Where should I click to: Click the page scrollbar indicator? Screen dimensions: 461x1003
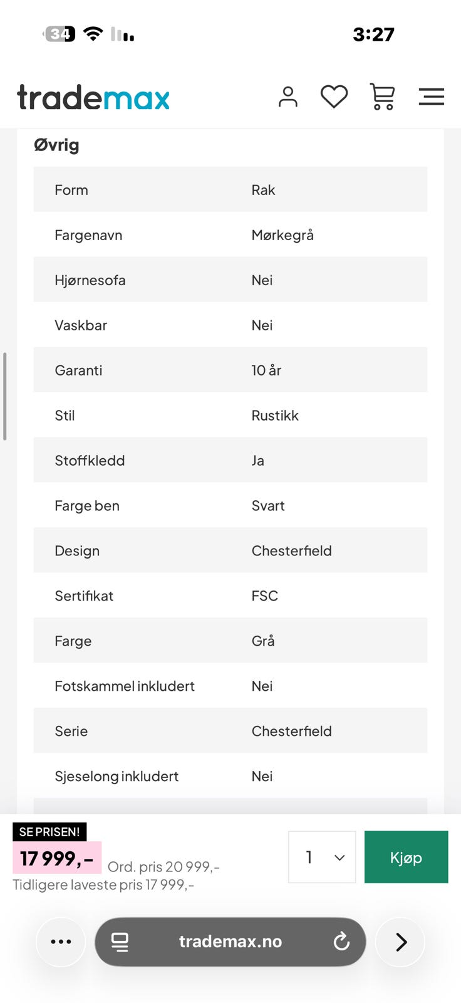(x=5, y=396)
